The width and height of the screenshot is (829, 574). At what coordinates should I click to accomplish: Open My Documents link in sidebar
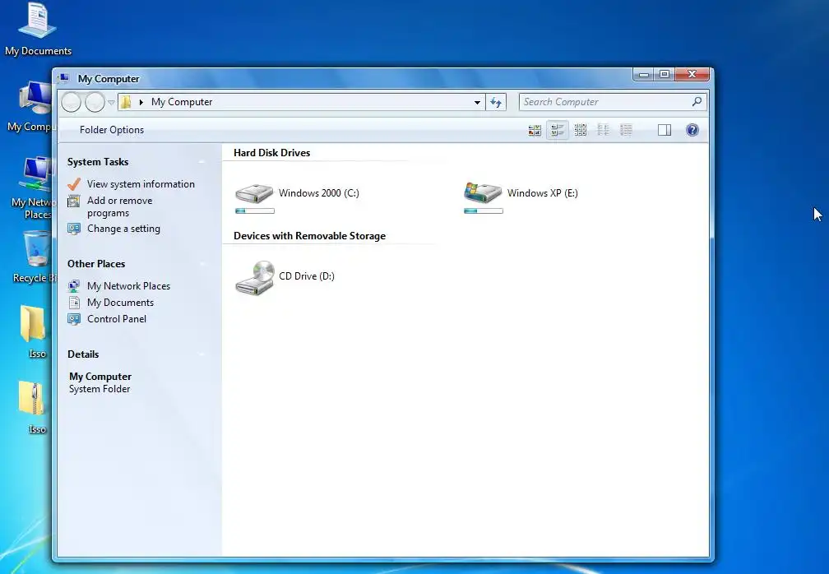[121, 303]
